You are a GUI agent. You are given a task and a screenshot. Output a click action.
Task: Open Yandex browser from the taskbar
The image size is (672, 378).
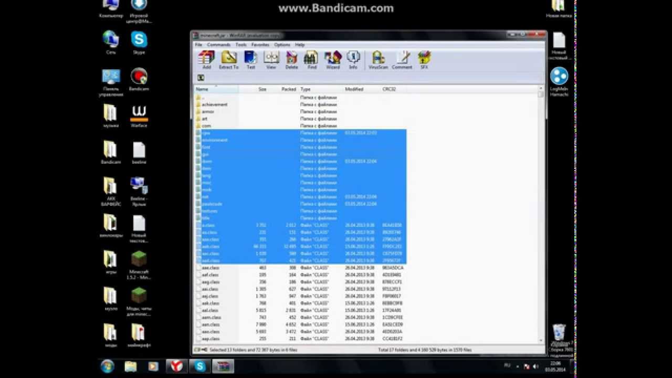[x=177, y=366]
